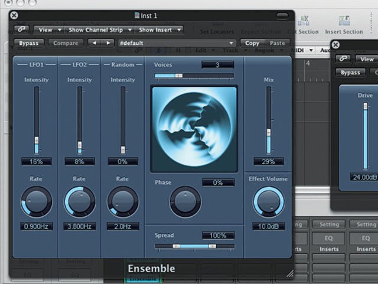
Task: Click the 10.0dB Effect Volume value field
Action: click(x=269, y=226)
